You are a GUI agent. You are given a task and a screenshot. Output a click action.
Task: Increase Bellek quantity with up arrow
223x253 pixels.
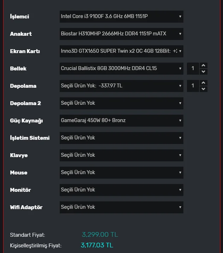(x=203, y=65)
